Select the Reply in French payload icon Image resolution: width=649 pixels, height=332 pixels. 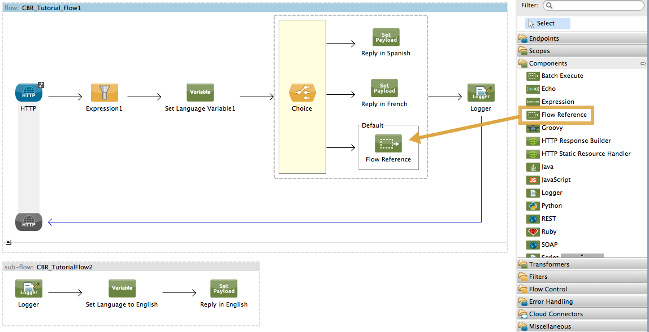point(384,88)
